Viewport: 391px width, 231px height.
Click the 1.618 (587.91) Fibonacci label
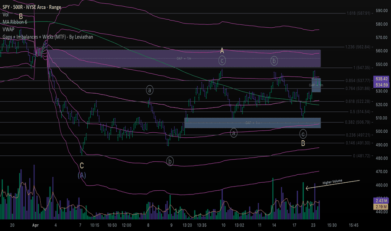(x=358, y=13)
